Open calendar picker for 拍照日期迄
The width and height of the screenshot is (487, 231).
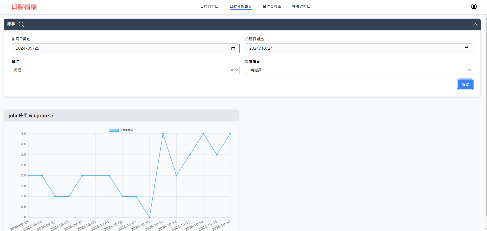click(466, 48)
